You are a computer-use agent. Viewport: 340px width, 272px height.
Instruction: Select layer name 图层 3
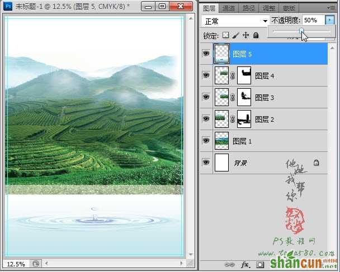pyautogui.click(x=265, y=98)
